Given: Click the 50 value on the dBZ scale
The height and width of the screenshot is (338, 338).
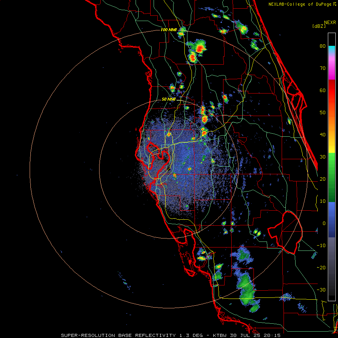Looking at the screenshot, I should (x=323, y=113).
